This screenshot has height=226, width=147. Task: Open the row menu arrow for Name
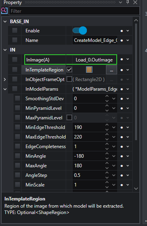tap(128, 40)
